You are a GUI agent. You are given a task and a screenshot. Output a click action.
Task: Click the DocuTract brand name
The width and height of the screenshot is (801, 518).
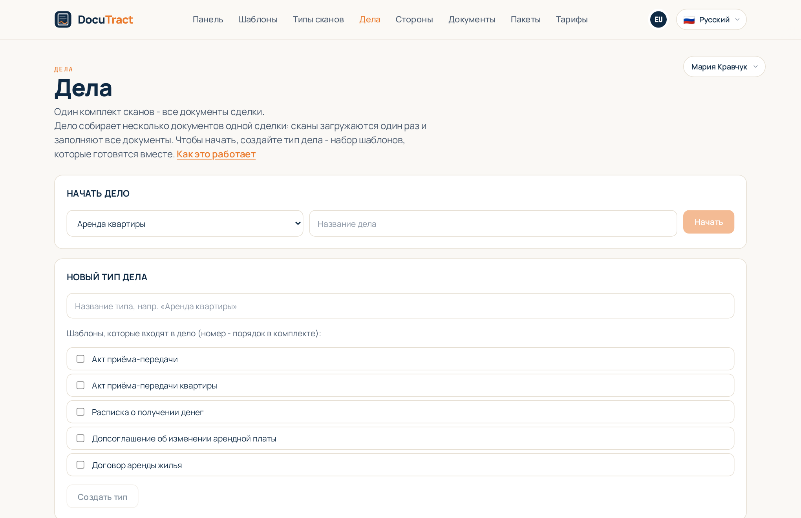[x=105, y=20]
